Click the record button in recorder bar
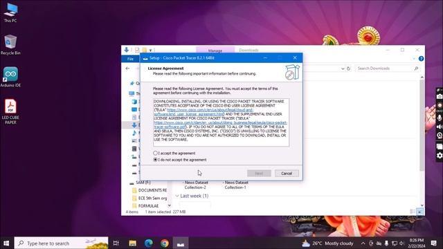The image size is (443, 249). (x=440, y=105)
